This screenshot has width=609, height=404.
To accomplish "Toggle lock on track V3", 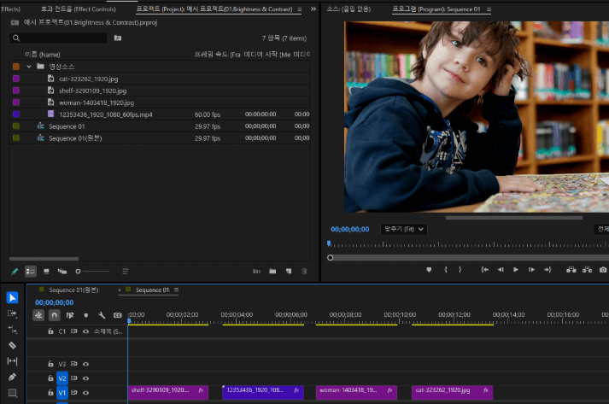I will (50, 363).
